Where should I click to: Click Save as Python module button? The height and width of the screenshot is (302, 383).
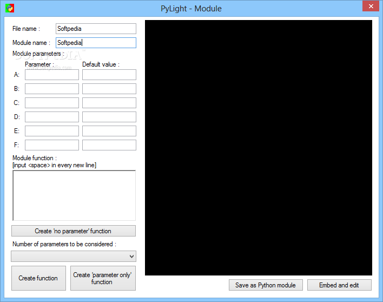266,285
